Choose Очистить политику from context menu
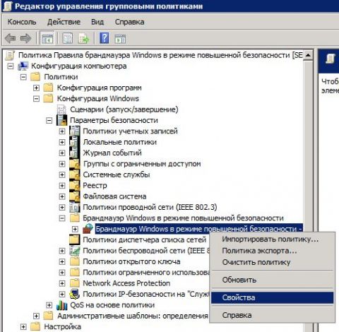The height and width of the screenshot is (332, 339). [272, 262]
